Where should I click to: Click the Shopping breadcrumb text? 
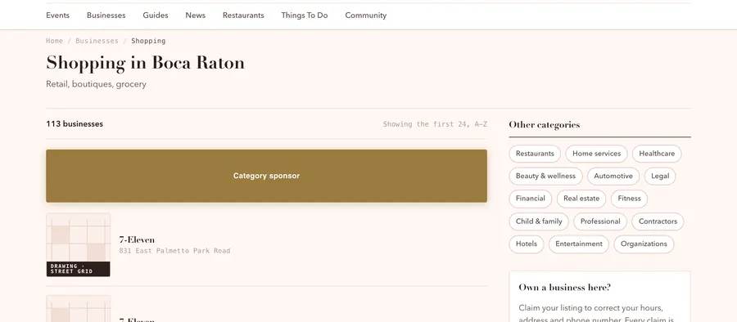(148, 41)
